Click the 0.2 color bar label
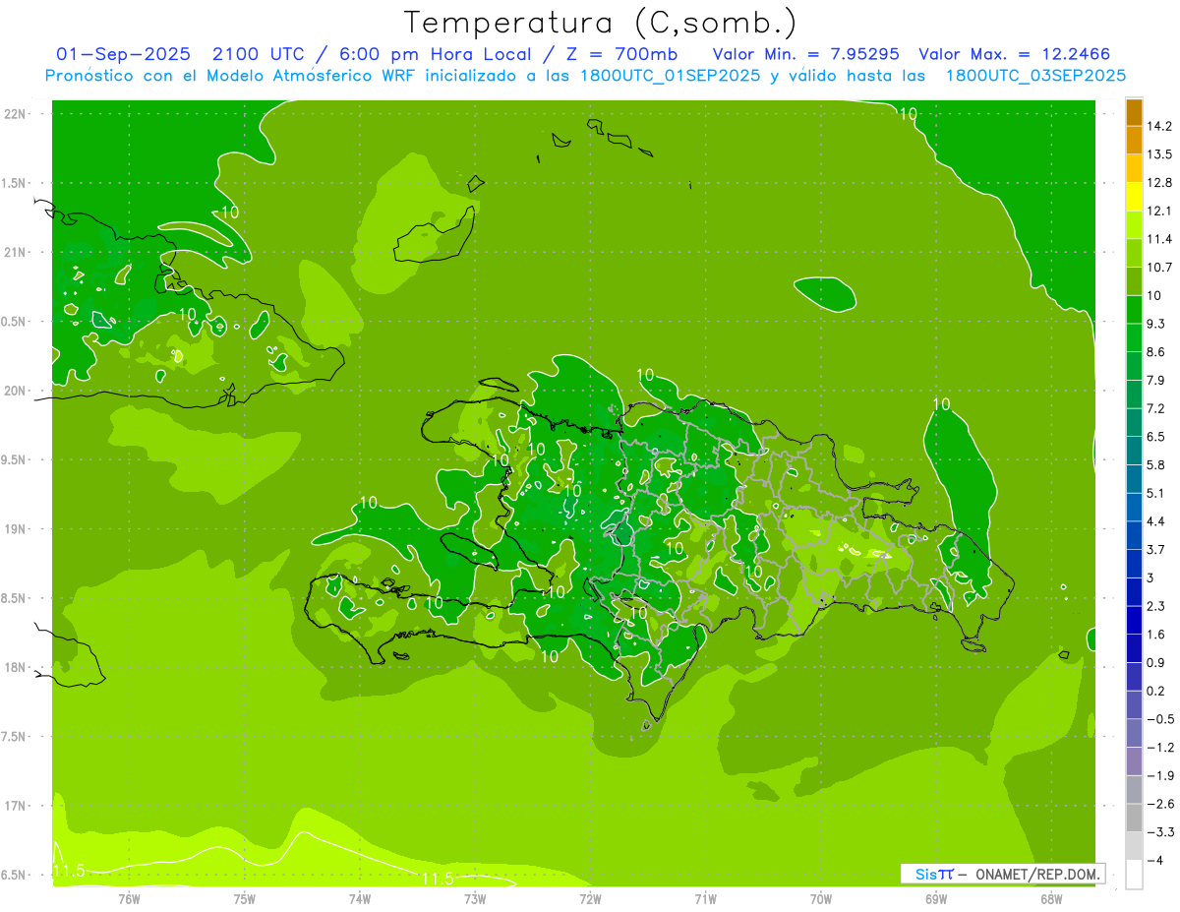The image size is (1180, 912). [1156, 691]
